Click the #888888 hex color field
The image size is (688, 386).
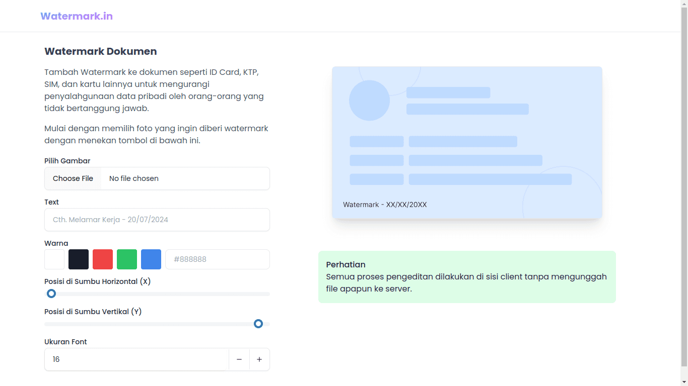(218, 259)
